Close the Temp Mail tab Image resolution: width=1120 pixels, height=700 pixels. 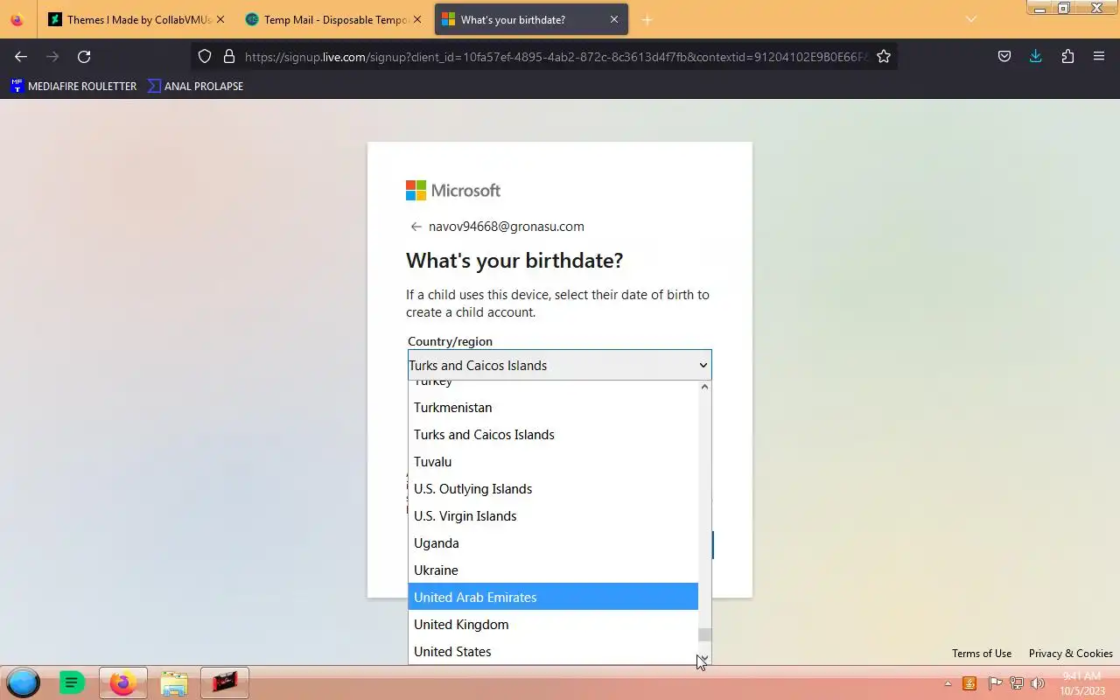click(x=417, y=19)
